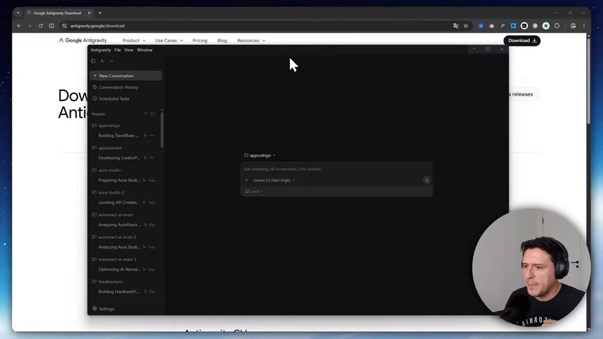Open the Local environment dropdown
The height and width of the screenshot is (339, 603).
254,192
